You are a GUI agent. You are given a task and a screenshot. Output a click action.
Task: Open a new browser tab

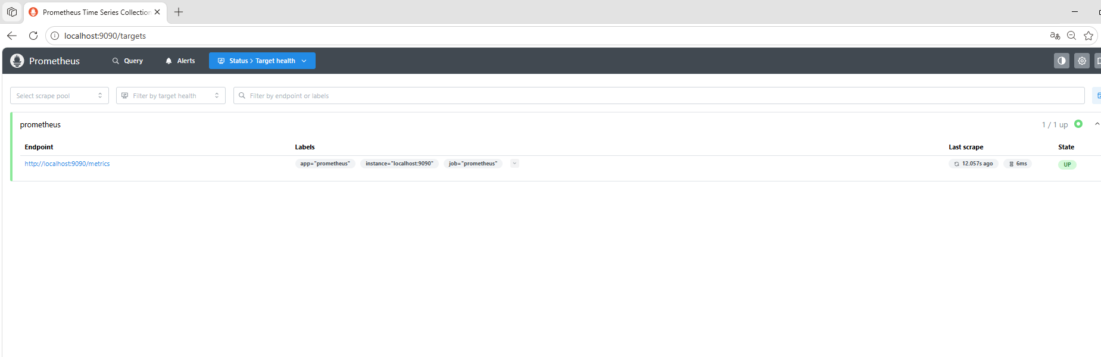click(179, 12)
